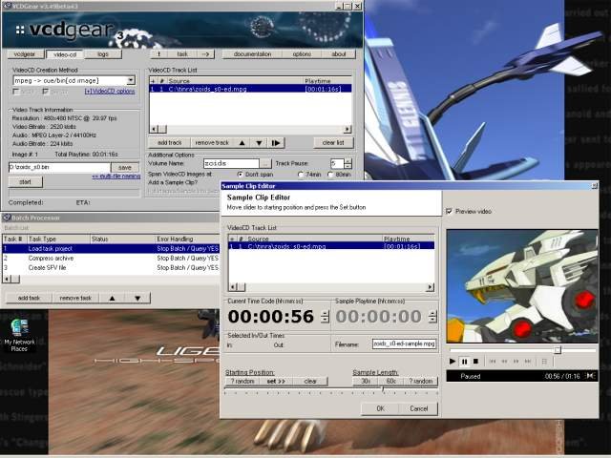Viewport: 611px width, 458px height.
Task: Click set >> under Starting Position
Action: (x=276, y=382)
